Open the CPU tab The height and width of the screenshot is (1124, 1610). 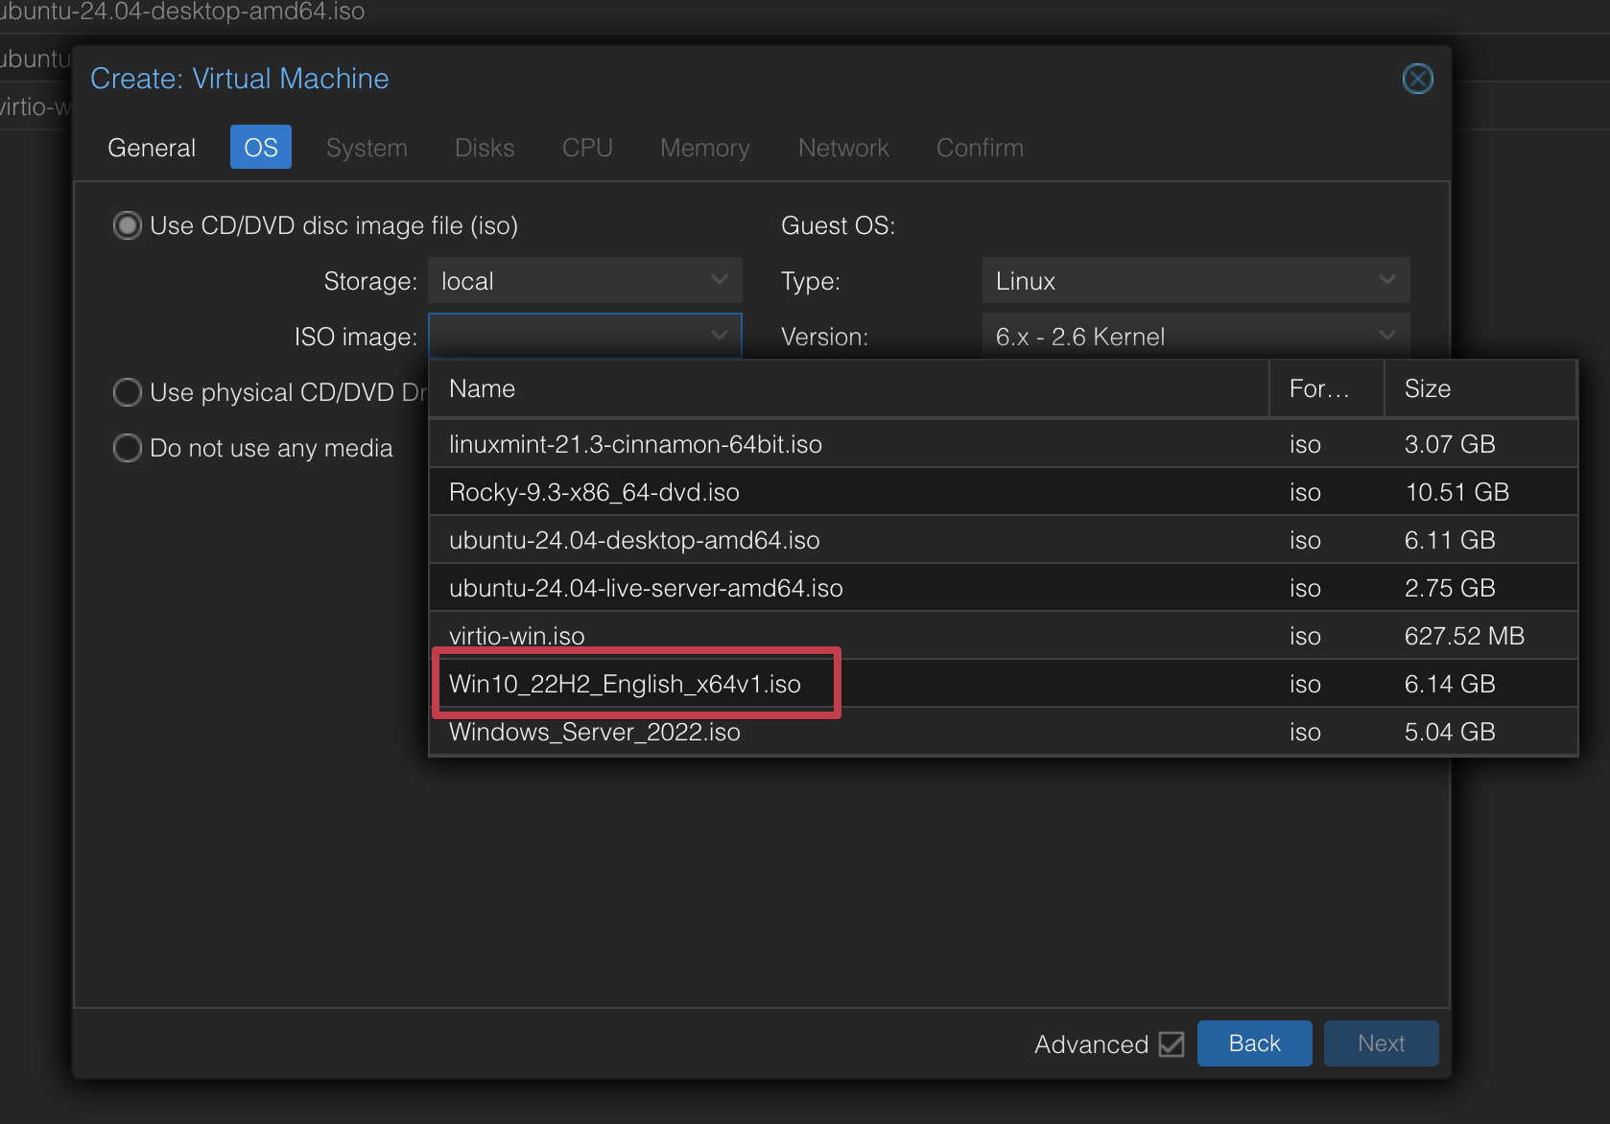(x=587, y=148)
